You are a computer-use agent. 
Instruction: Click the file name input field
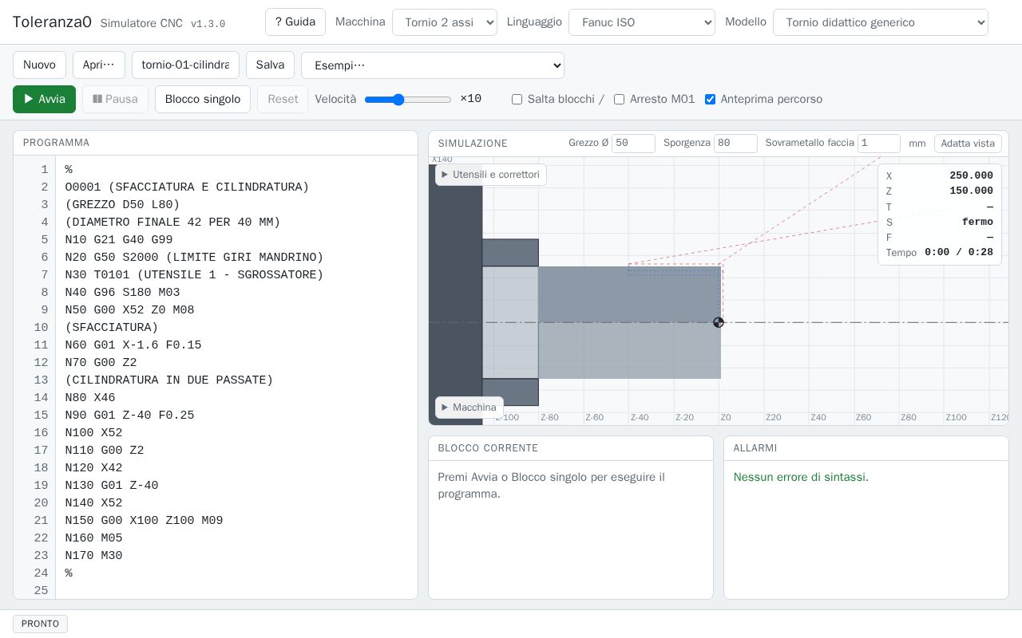185,65
